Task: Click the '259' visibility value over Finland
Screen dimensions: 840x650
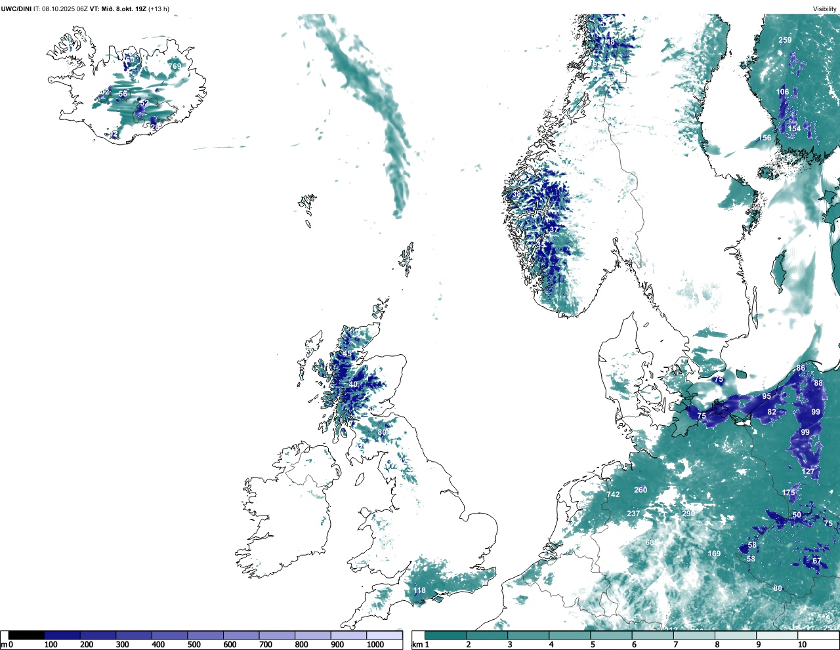Action: 785,40
